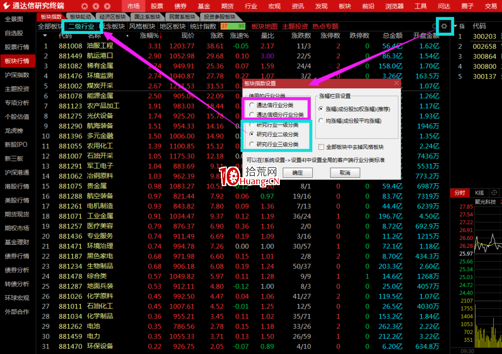Image resolution: width=502 pixels, height=354 pixels.
Task: Open the 交易 menu
Action: [491, 6]
